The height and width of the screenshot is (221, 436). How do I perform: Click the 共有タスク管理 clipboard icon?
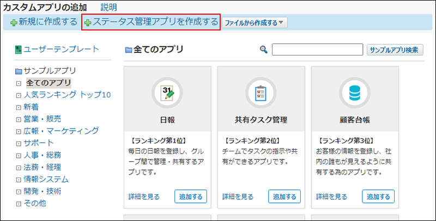(x=261, y=93)
